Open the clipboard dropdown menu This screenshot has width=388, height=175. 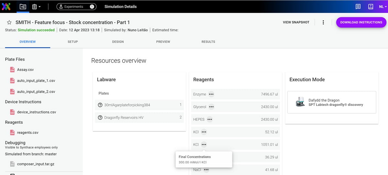point(36,6)
